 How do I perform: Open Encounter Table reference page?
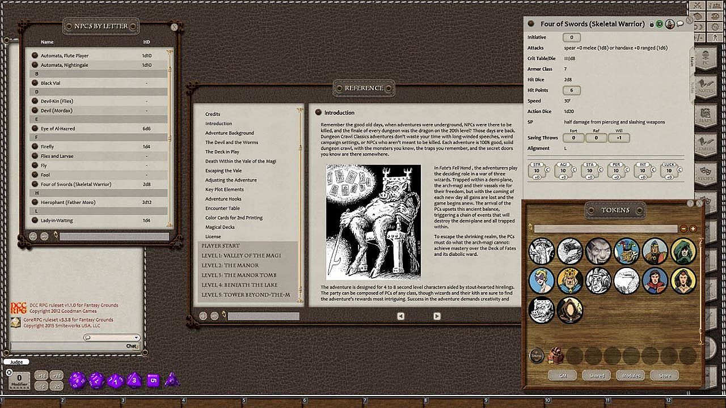tap(222, 208)
